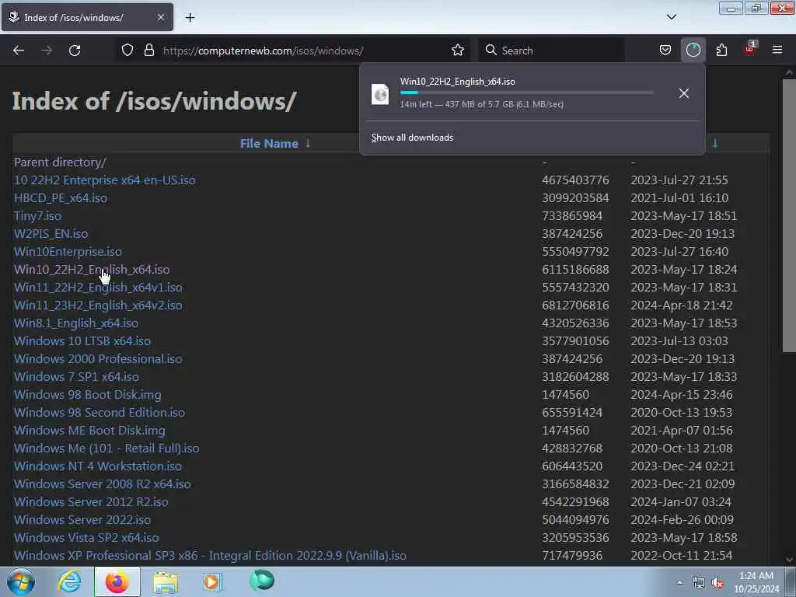Viewport: 796px width, 597px height.
Task: Open Win11_22H2_English_x64v1.iso link
Action: 98,288
